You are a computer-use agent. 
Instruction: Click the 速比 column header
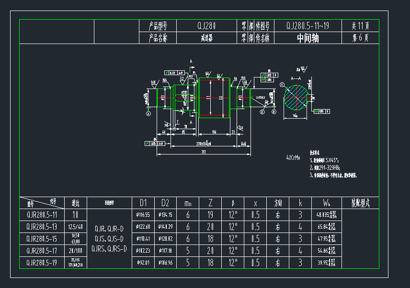click(75, 203)
